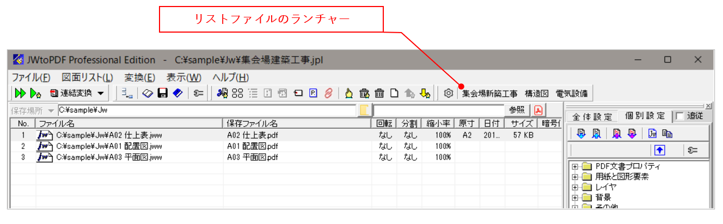Click the red chain link icon
The width and height of the screenshot is (723, 224).
[328, 93]
